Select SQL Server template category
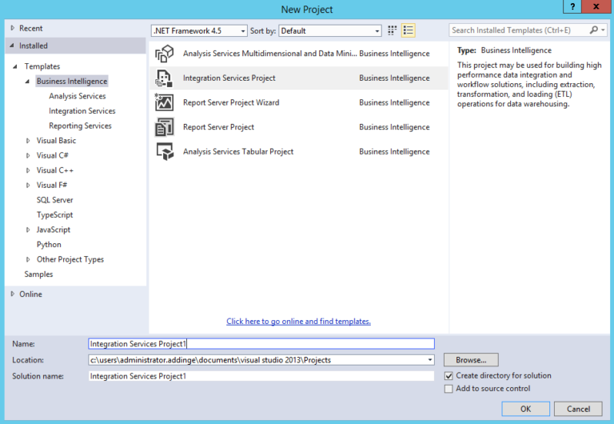The width and height of the screenshot is (614, 424). pyautogui.click(x=55, y=200)
